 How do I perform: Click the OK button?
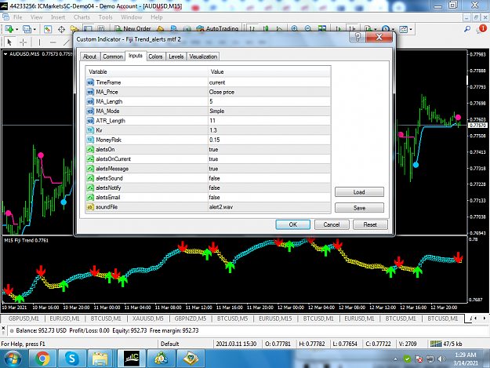click(x=292, y=224)
